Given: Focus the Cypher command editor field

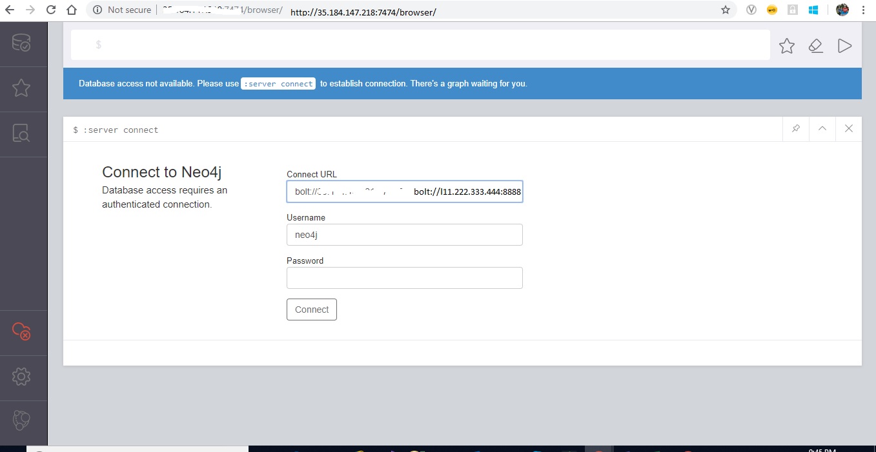Looking at the screenshot, I should pos(420,44).
